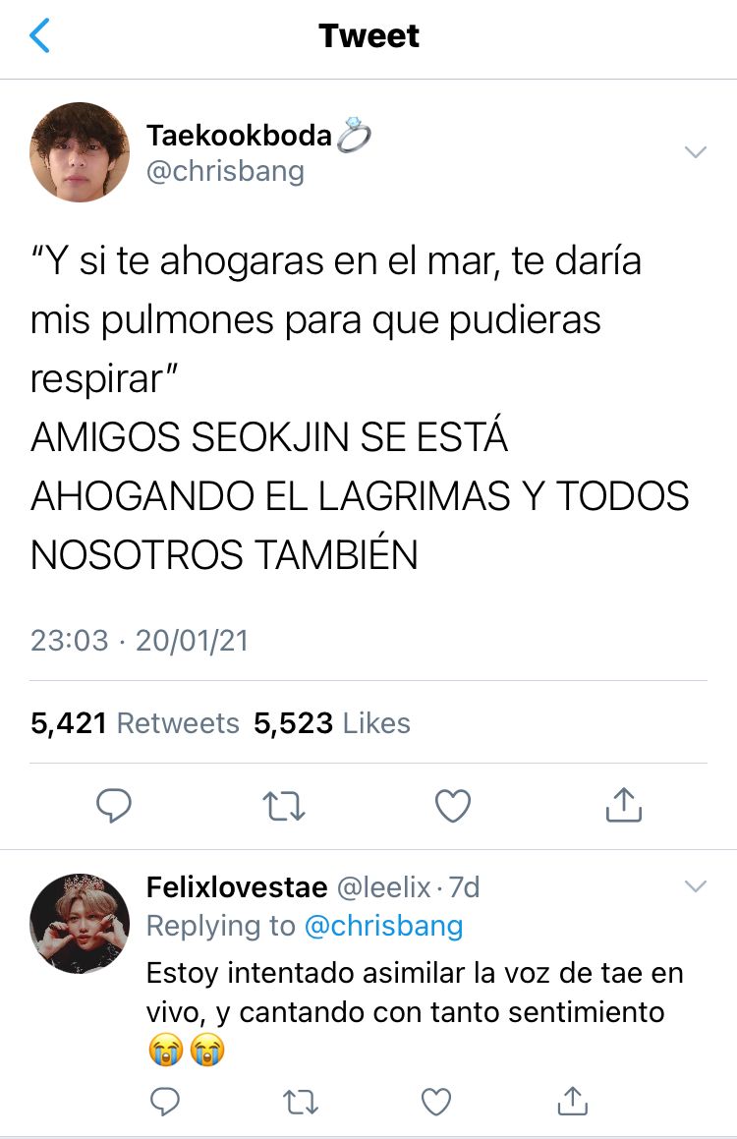Retweet Felixlovestae's reply
The height and width of the screenshot is (1139, 737).
[x=300, y=1102]
